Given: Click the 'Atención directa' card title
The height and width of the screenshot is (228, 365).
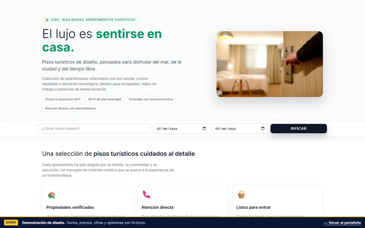Looking at the screenshot, I should pyautogui.click(x=157, y=207).
